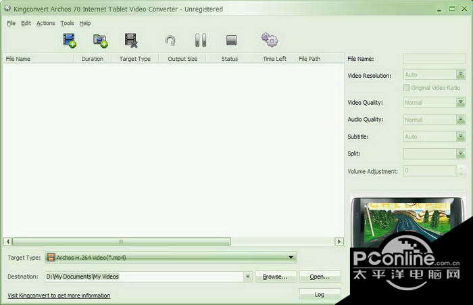The height and width of the screenshot is (305, 473).
Task: Expand the Subtitle dropdown
Action: [x=461, y=137]
